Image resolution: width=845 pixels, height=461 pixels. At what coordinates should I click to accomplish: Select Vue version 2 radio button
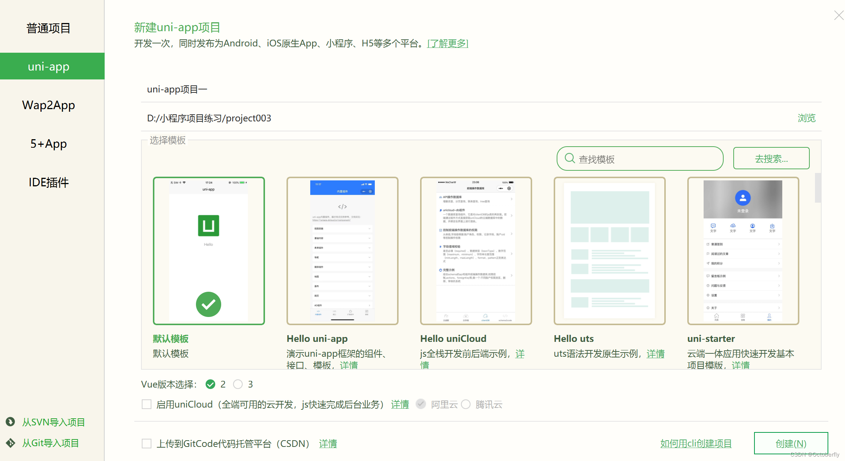(x=210, y=384)
